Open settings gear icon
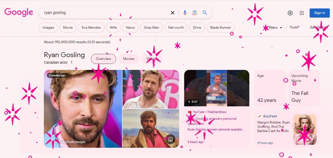This screenshot has height=158, width=333. 290,13
